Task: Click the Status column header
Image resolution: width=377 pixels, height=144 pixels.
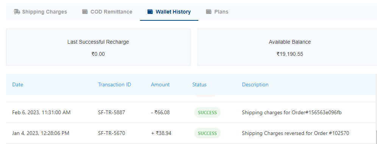Action: 199,84
